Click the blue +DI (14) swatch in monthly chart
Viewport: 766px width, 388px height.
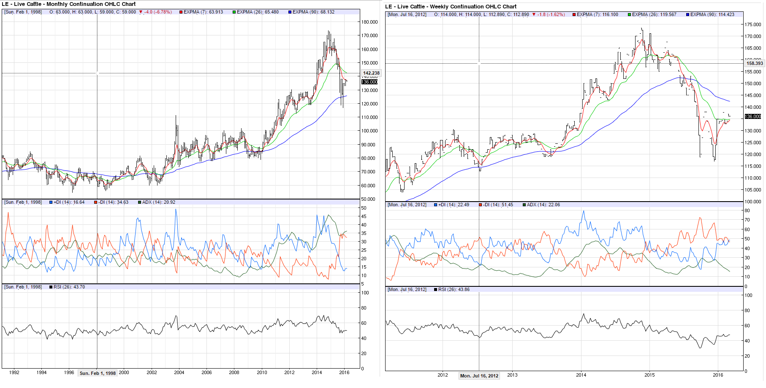tap(51, 202)
